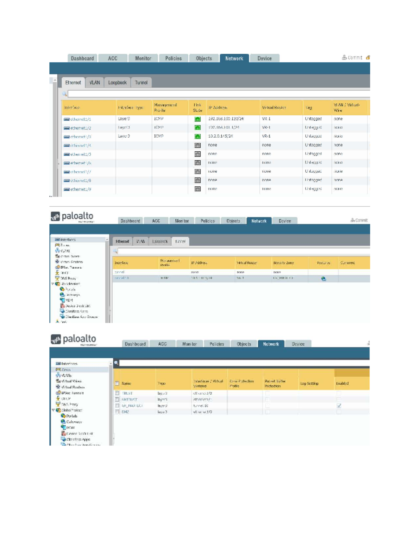
Task: Select Clientless Apps in the Zones view sidebar
Action: [78, 439]
